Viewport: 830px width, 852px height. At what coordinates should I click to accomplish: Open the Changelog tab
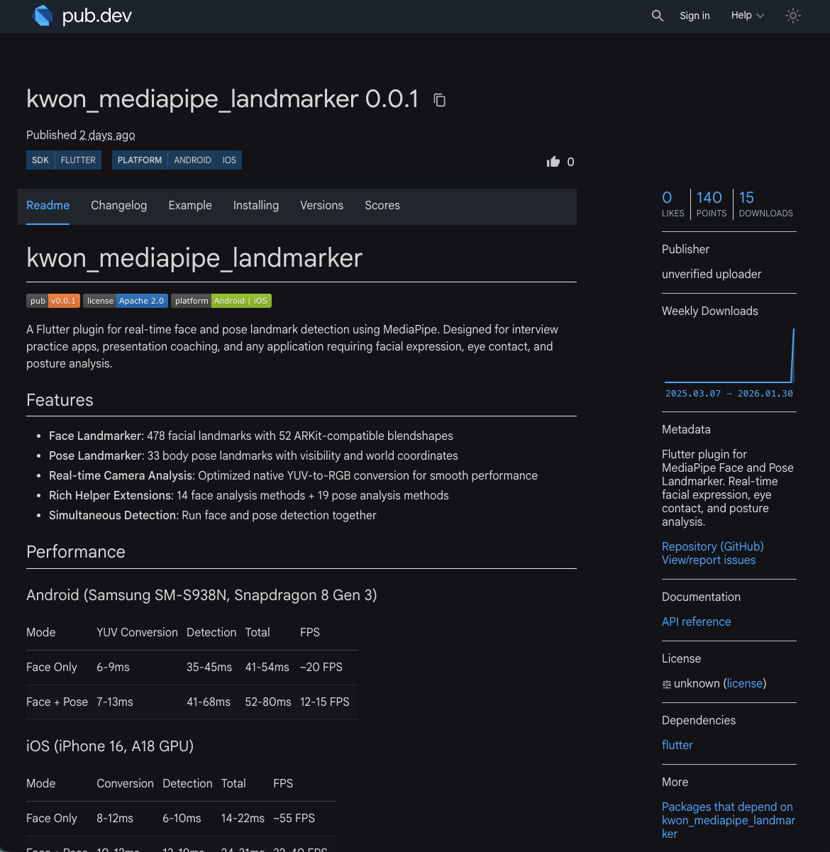pyautogui.click(x=119, y=206)
